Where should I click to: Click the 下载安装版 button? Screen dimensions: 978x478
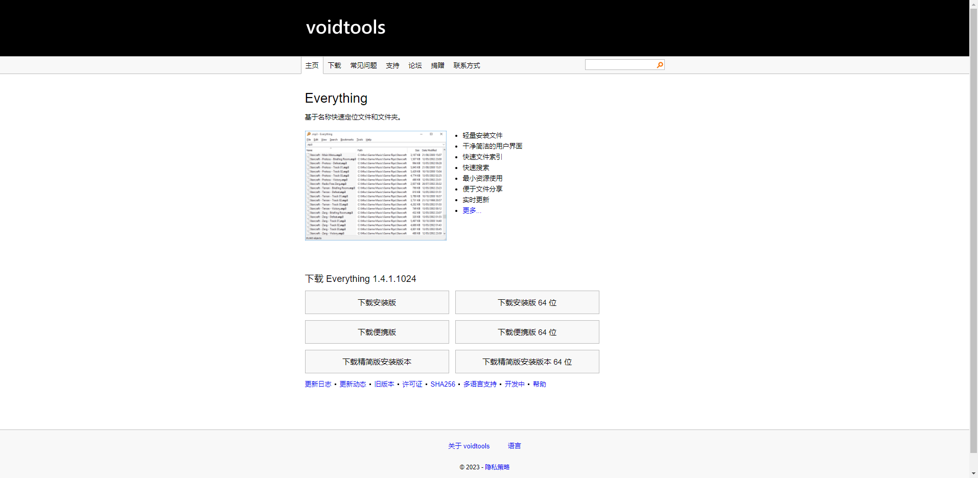pyautogui.click(x=377, y=302)
